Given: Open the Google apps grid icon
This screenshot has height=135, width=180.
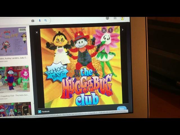Looking at the screenshot, I should pos(115,18).
